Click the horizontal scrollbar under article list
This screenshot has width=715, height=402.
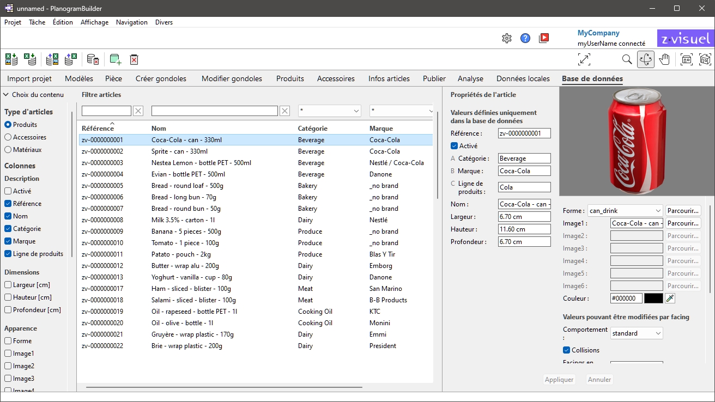click(224, 388)
